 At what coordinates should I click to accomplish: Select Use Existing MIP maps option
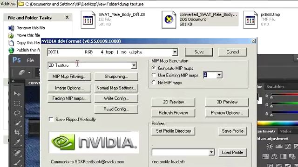point(154,75)
